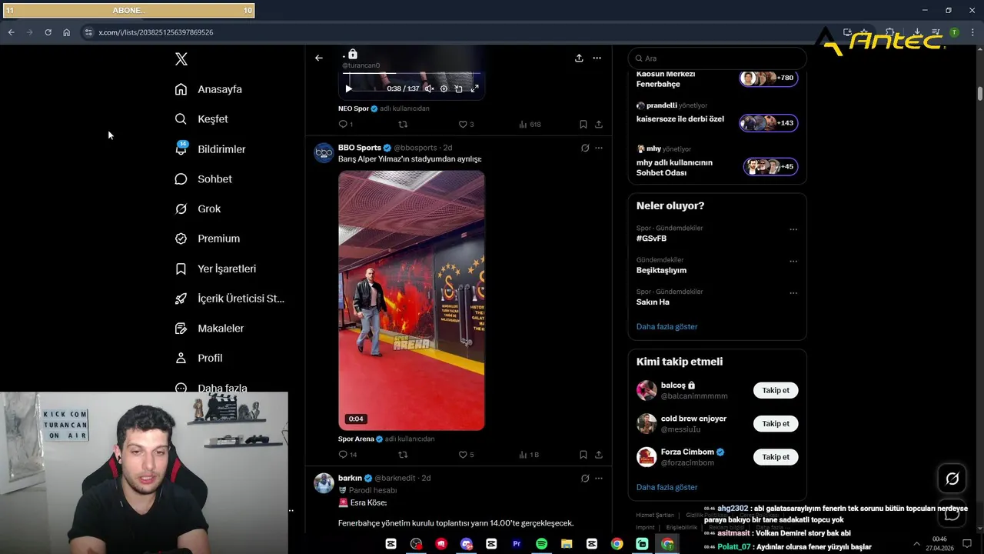
Task: Open the BBO Sports account name link
Action: [x=360, y=148]
